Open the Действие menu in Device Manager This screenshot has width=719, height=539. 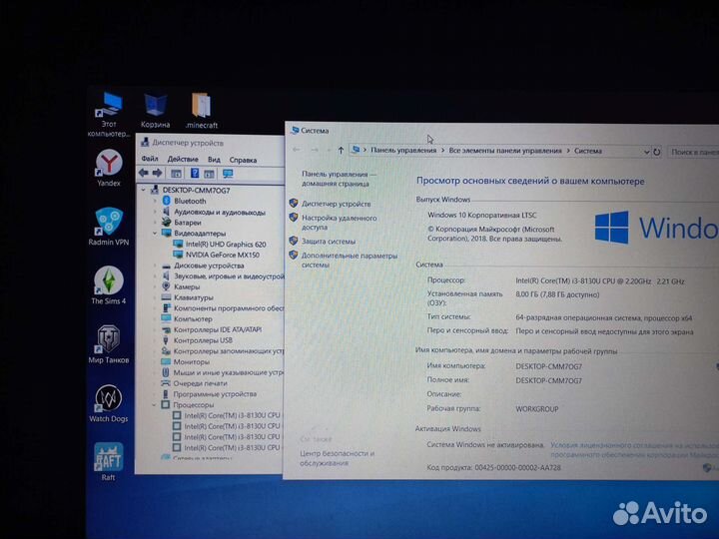(183, 159)
